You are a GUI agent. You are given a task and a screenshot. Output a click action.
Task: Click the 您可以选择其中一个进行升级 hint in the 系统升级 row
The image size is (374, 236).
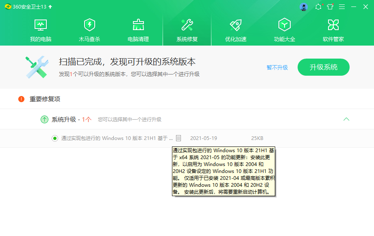click(130, 119)
